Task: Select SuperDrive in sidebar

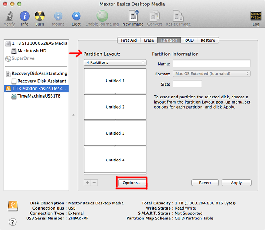Action: [36, 58]
